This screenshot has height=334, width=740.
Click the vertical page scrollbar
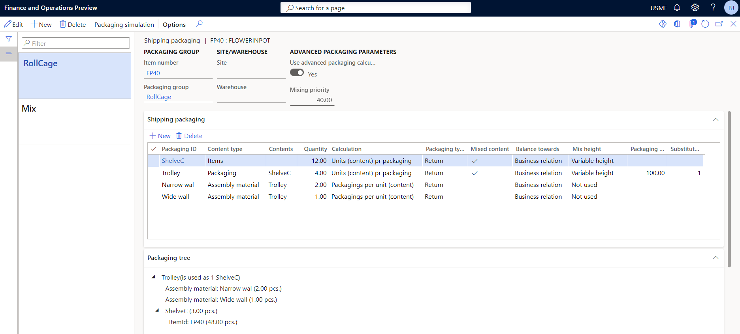[729, 189]
